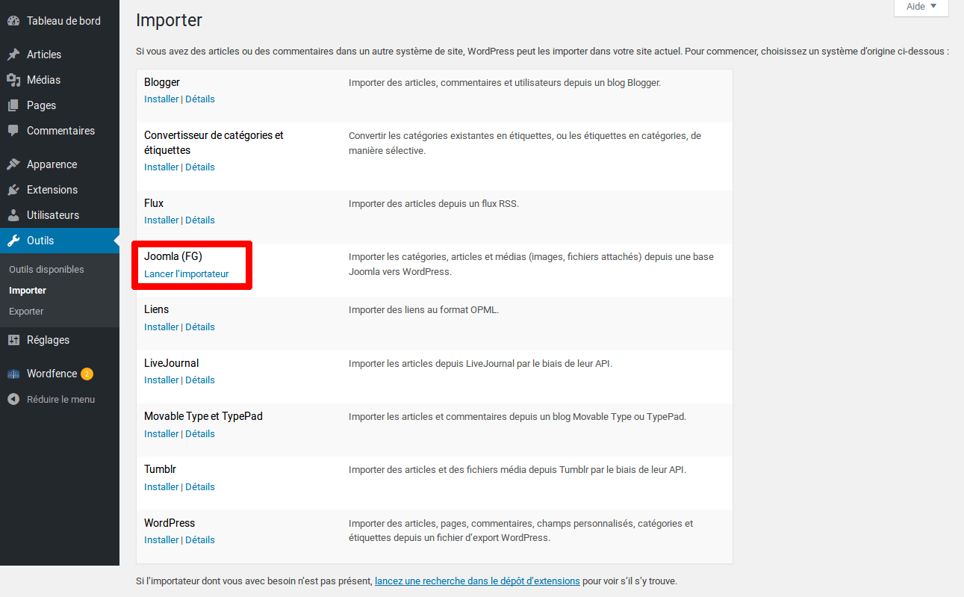Expand the Aide dropdown
Image resolution: width=964 pixels, height=597 pixels.
[921, 7]
